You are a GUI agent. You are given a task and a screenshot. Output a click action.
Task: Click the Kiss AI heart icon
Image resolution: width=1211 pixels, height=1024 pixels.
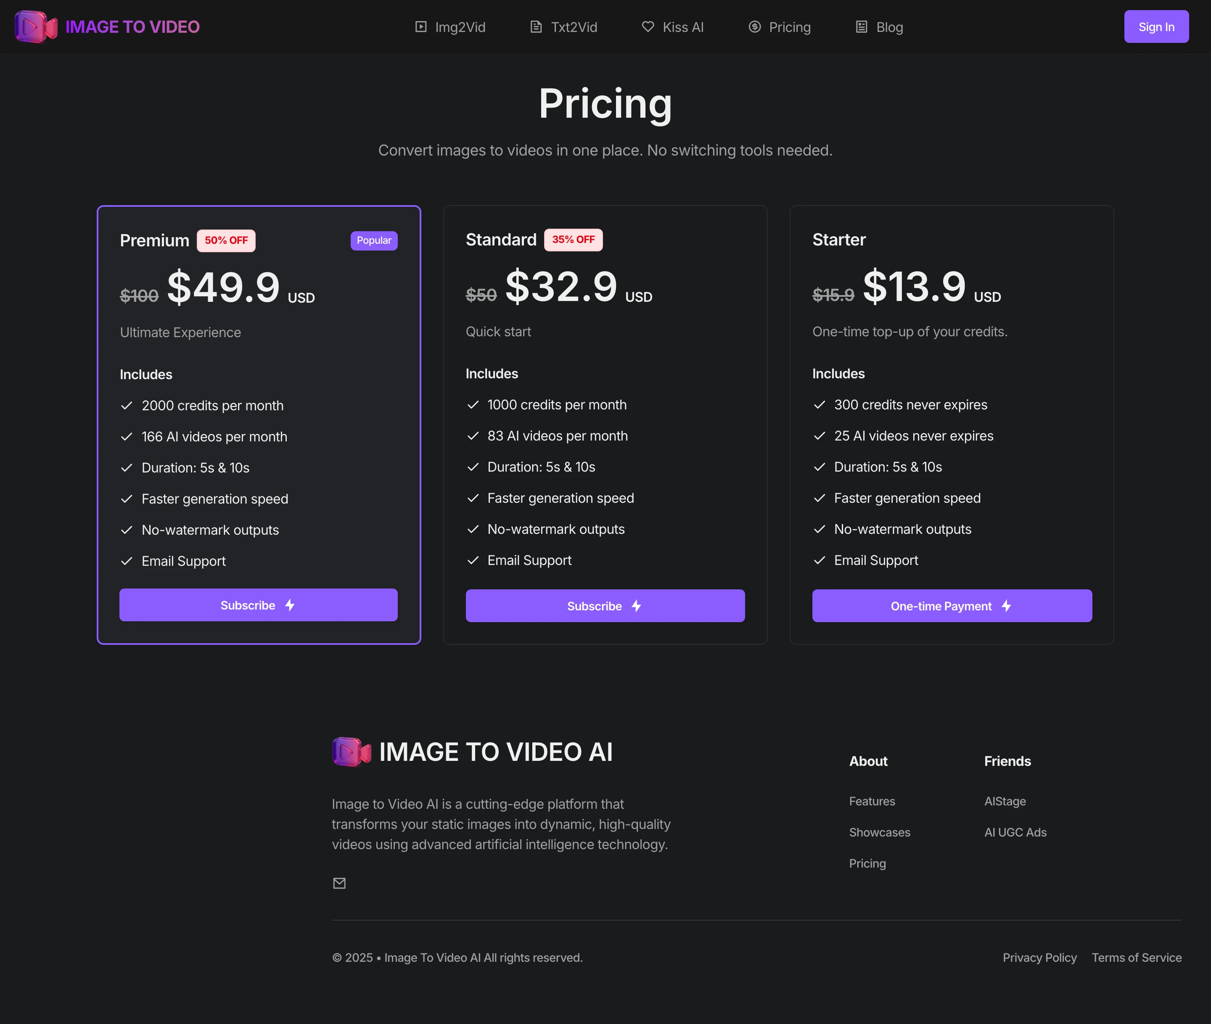648,27
